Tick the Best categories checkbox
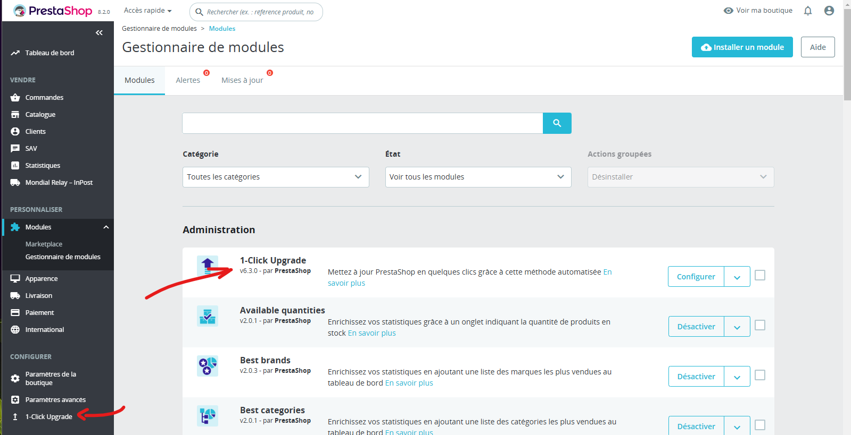Image resolution: width=851 pixels, height=435 pixels. point(760,425)
